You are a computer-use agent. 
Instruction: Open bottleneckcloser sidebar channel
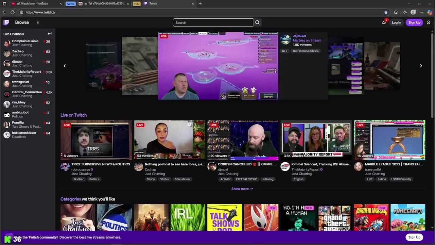(28, 135)
